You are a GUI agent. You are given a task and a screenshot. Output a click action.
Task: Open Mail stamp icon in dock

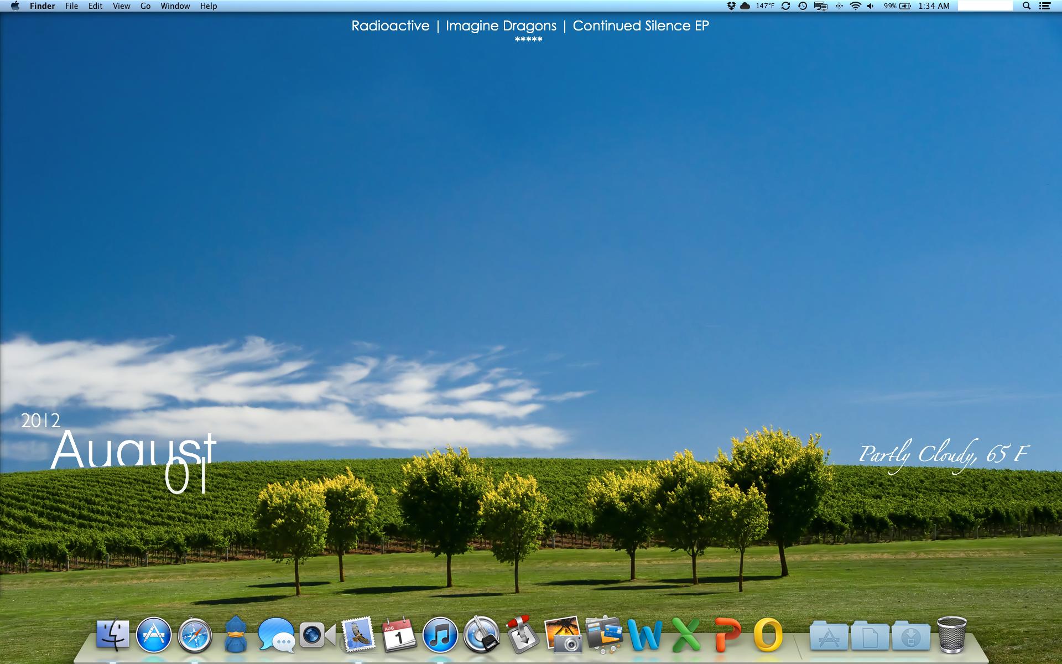click(358, 635)
